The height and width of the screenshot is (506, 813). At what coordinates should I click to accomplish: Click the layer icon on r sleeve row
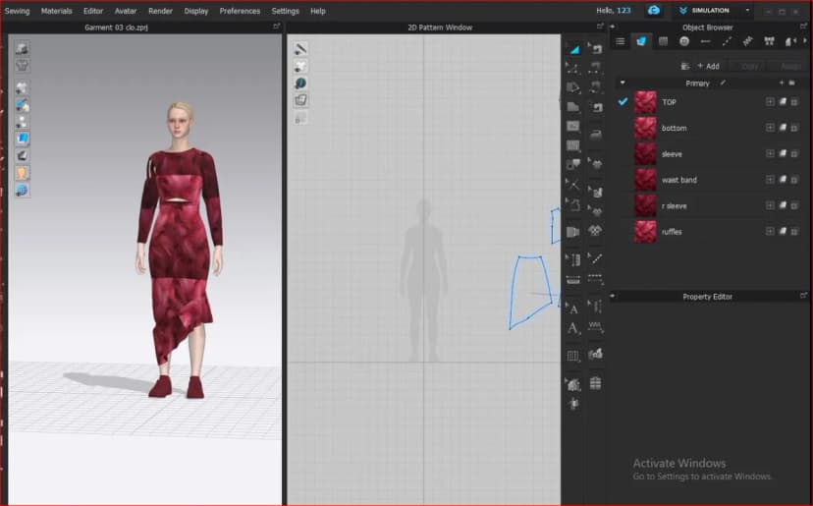(783, 205)
